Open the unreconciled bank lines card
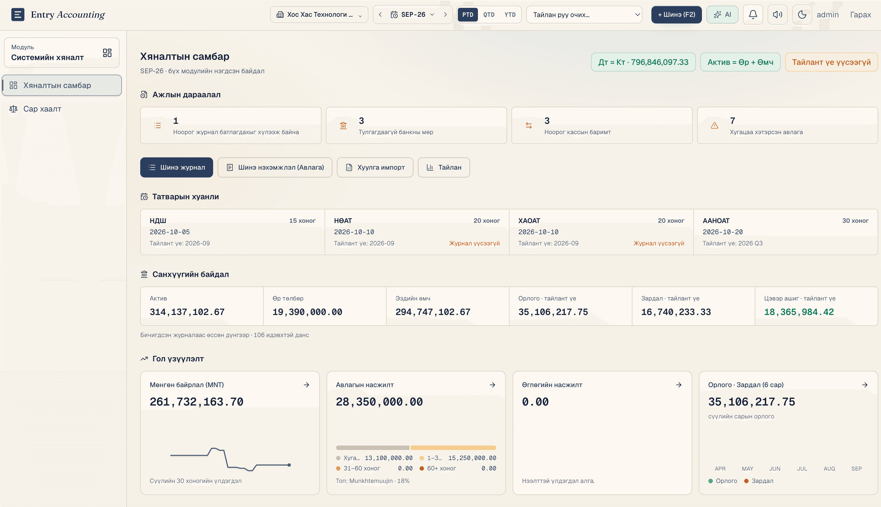Image resolution: width=881 pixels, height=507 pixels. pos(416,125)
